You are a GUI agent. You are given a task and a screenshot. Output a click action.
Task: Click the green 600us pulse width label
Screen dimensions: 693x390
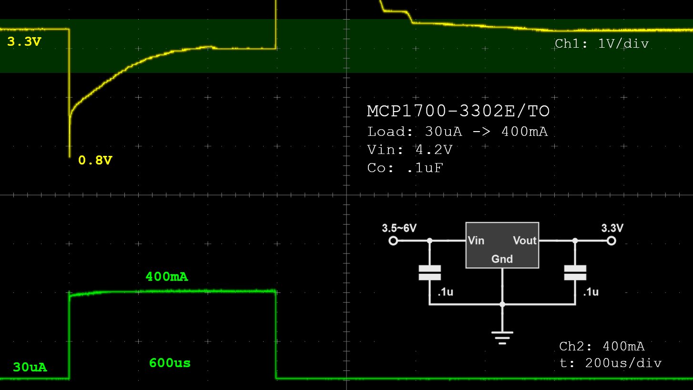pyautogui.click(x=170, y=363)
